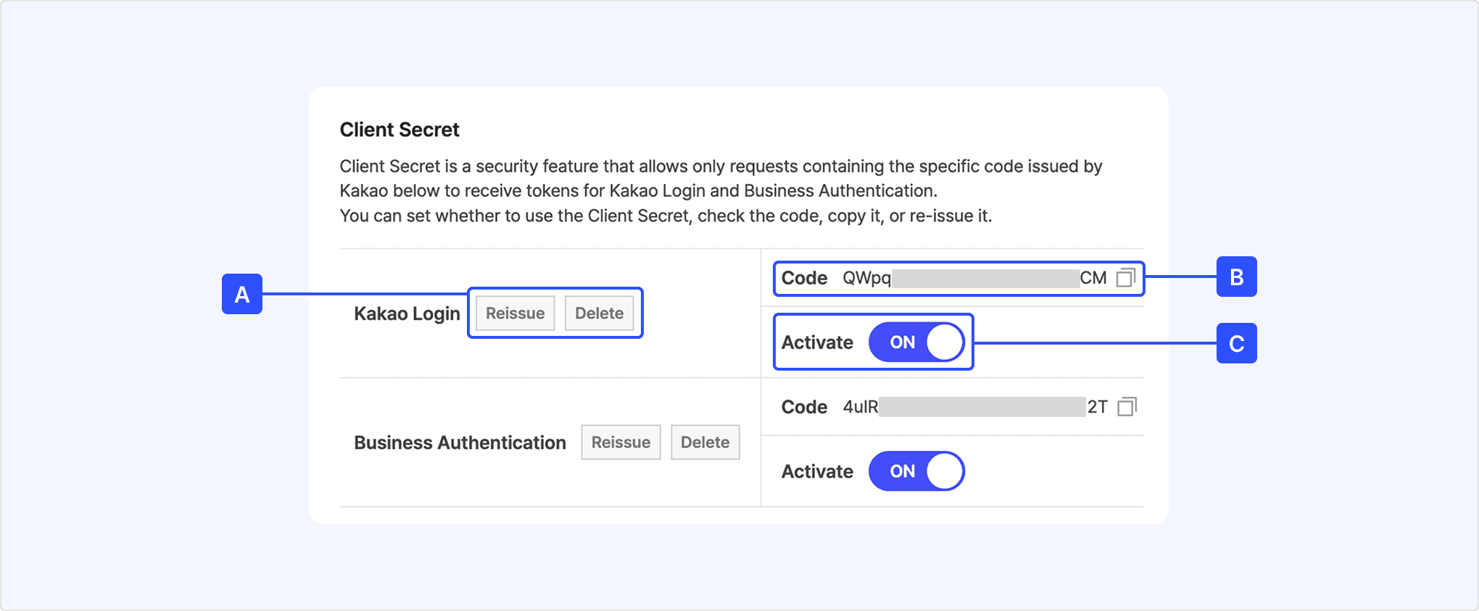The height and width of the screenshot is (611, 1479).
Task: Click the blue A annotation marker
Action: 241,294
